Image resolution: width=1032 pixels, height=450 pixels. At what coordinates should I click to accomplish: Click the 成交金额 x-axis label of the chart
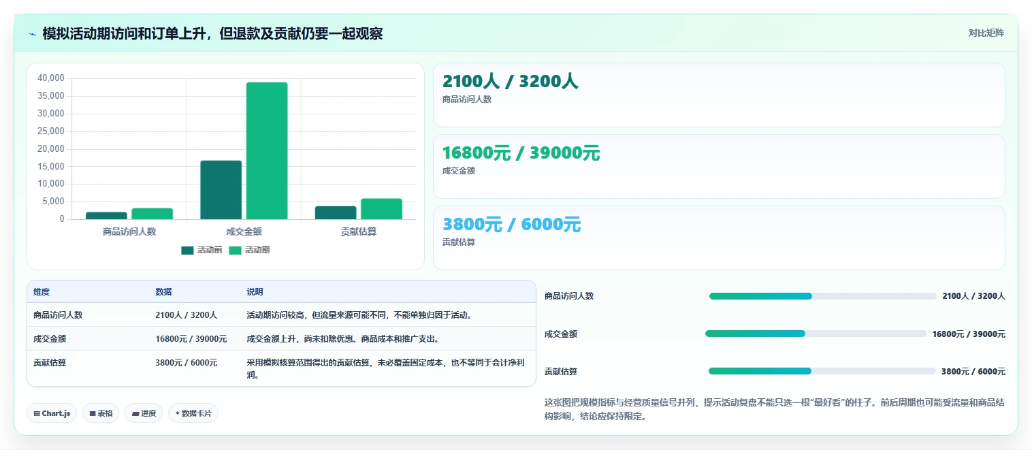(244, 231)
